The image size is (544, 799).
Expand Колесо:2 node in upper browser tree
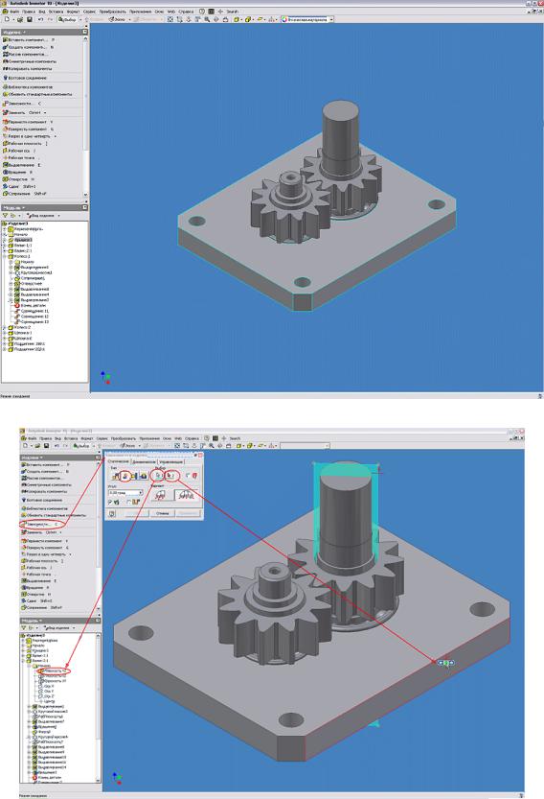click(x=5, y=327)
